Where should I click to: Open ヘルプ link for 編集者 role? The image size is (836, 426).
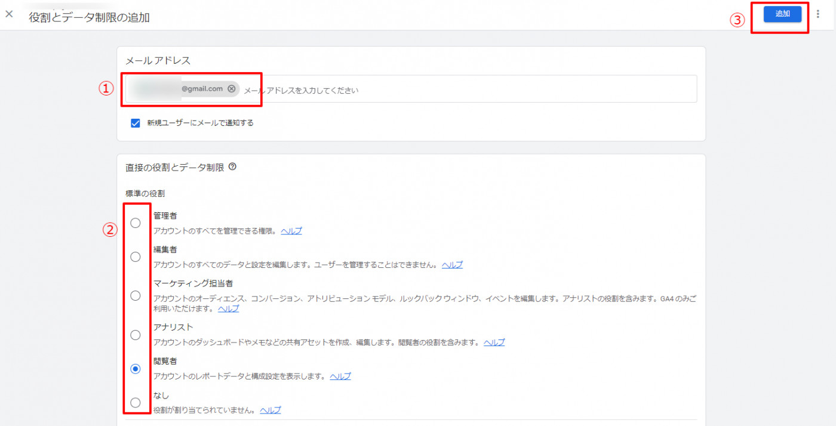(x=452, y=265)
